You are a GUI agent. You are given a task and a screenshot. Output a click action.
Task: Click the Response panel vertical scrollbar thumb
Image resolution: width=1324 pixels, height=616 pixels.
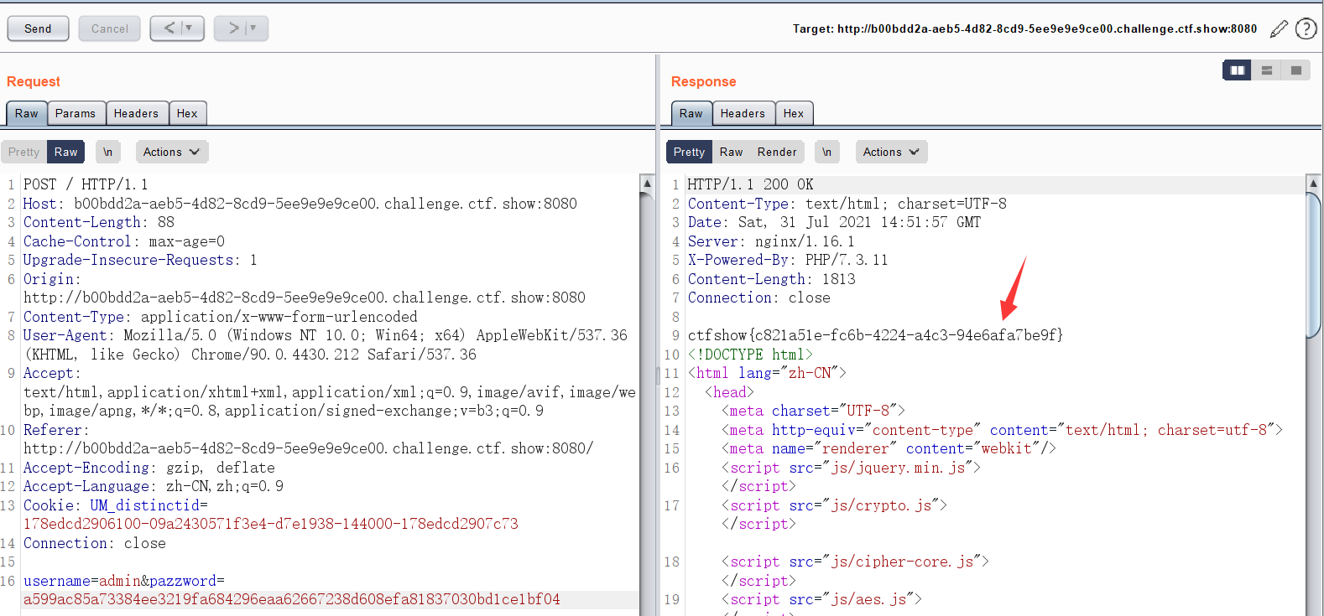coord(1314,264)
